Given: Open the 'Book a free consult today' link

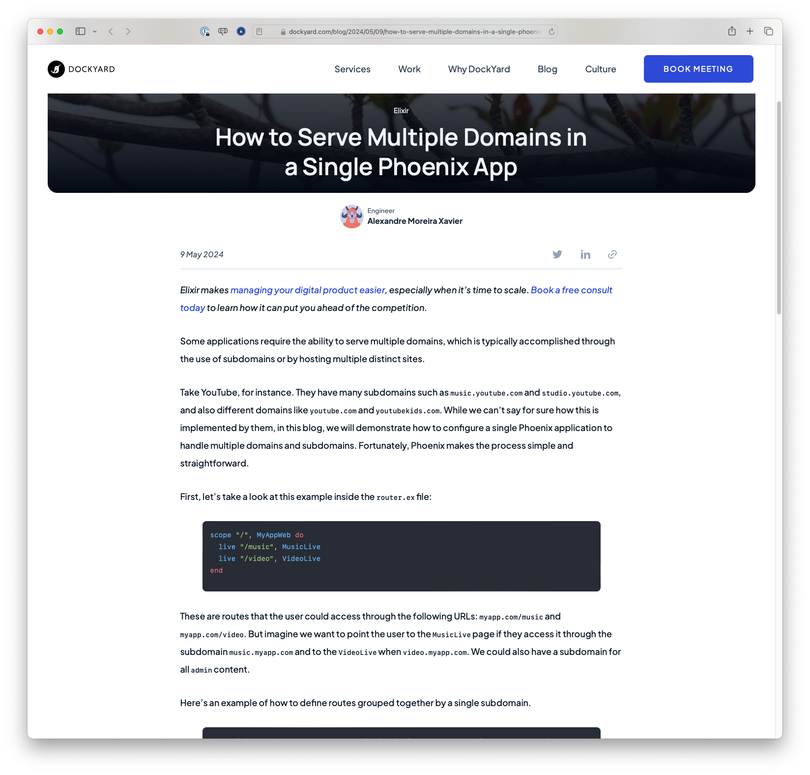Looking at the screenshot, I should [571, 290].
